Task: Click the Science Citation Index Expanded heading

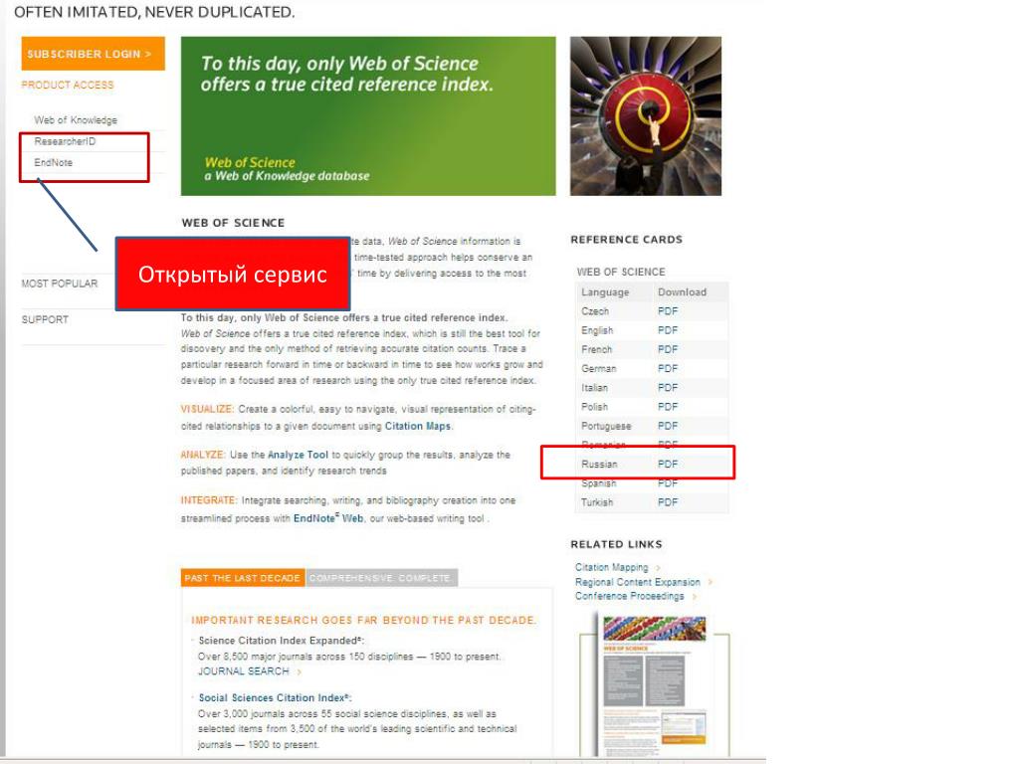Action: coord(282,641)
